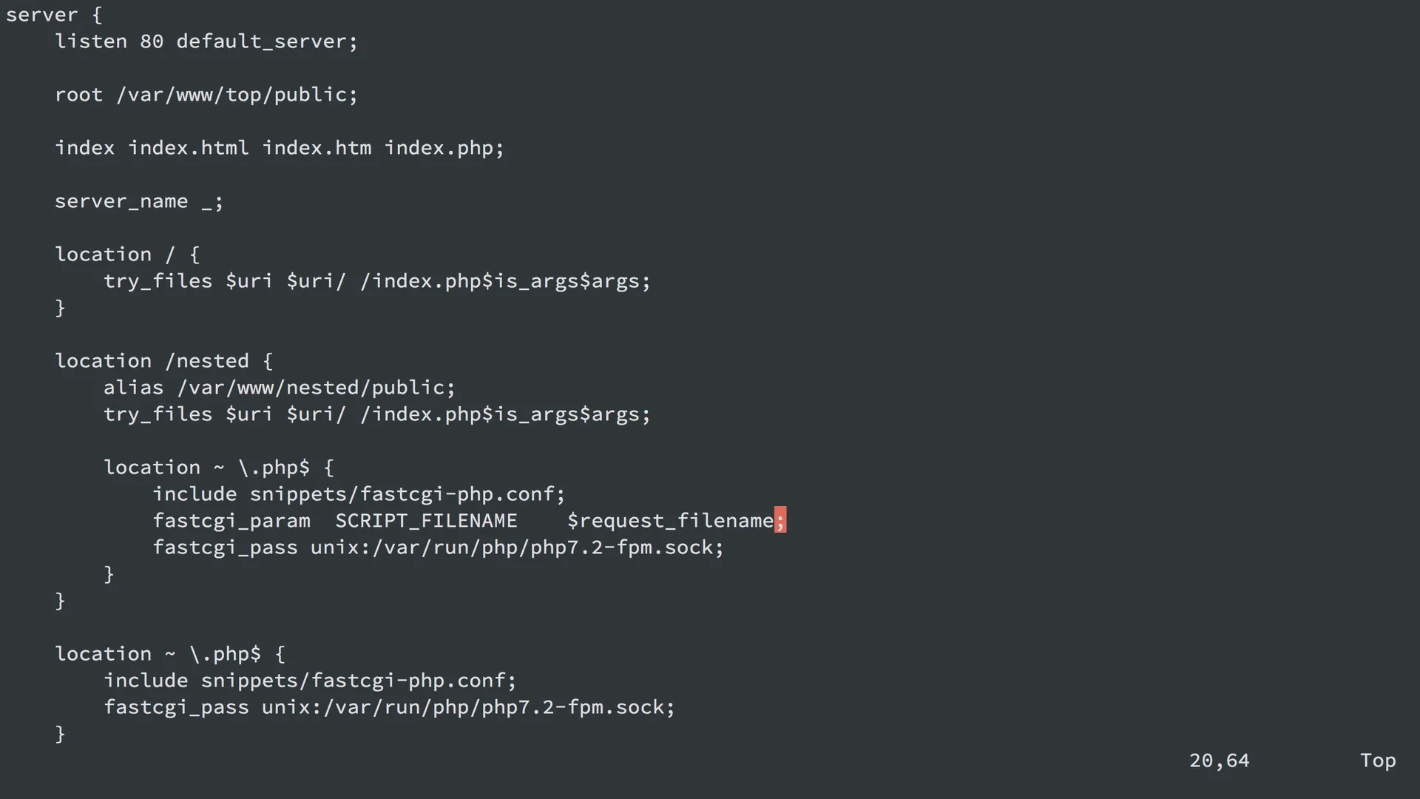Image resolution: width=1420 pixels, height=799 pixels.
Task: Click the highlighted cursor after $request_filename
Action: pos(780,521)
